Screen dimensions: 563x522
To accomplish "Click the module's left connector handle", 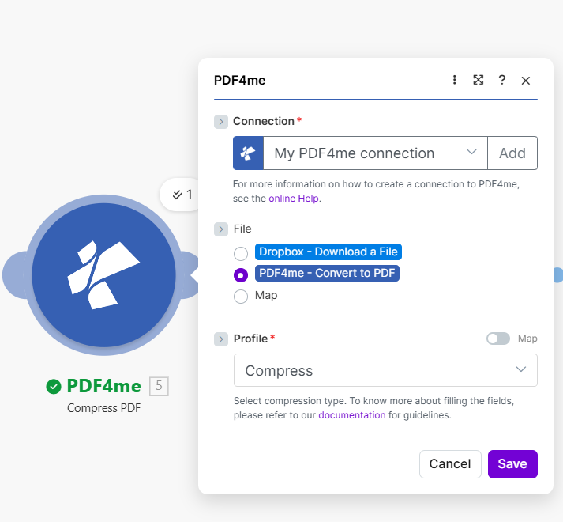I will pyautogui.click(x=13, y=275).
